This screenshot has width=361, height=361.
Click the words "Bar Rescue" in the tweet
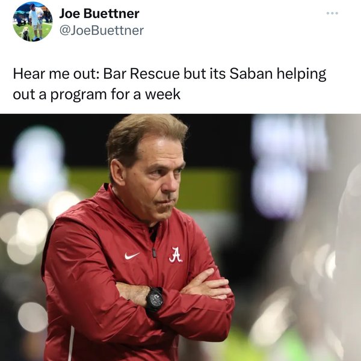point(141,73)
